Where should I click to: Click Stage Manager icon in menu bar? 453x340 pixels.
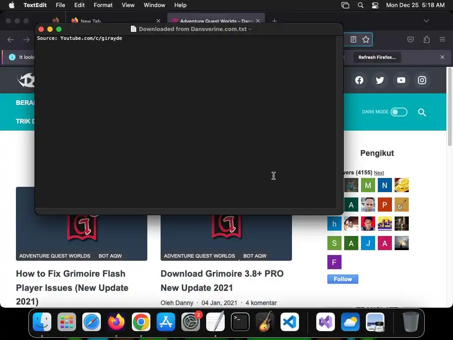coord(345,5)
